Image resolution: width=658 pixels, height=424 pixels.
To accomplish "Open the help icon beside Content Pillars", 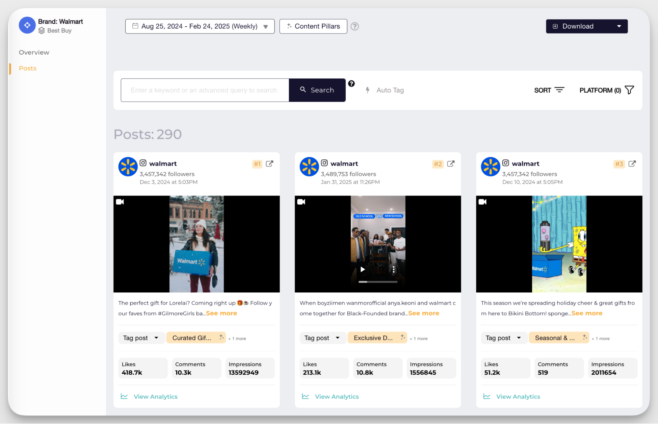I will pyautogui.click(x=355, y=26).
